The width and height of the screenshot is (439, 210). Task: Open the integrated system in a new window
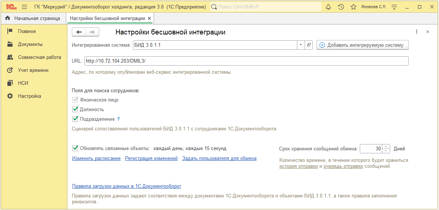click(309, 45)
